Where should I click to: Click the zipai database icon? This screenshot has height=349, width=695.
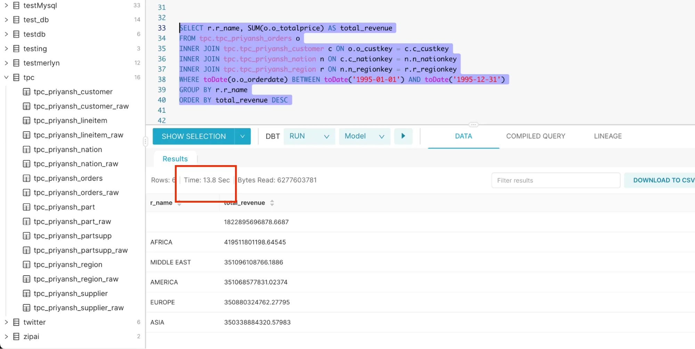16,337
